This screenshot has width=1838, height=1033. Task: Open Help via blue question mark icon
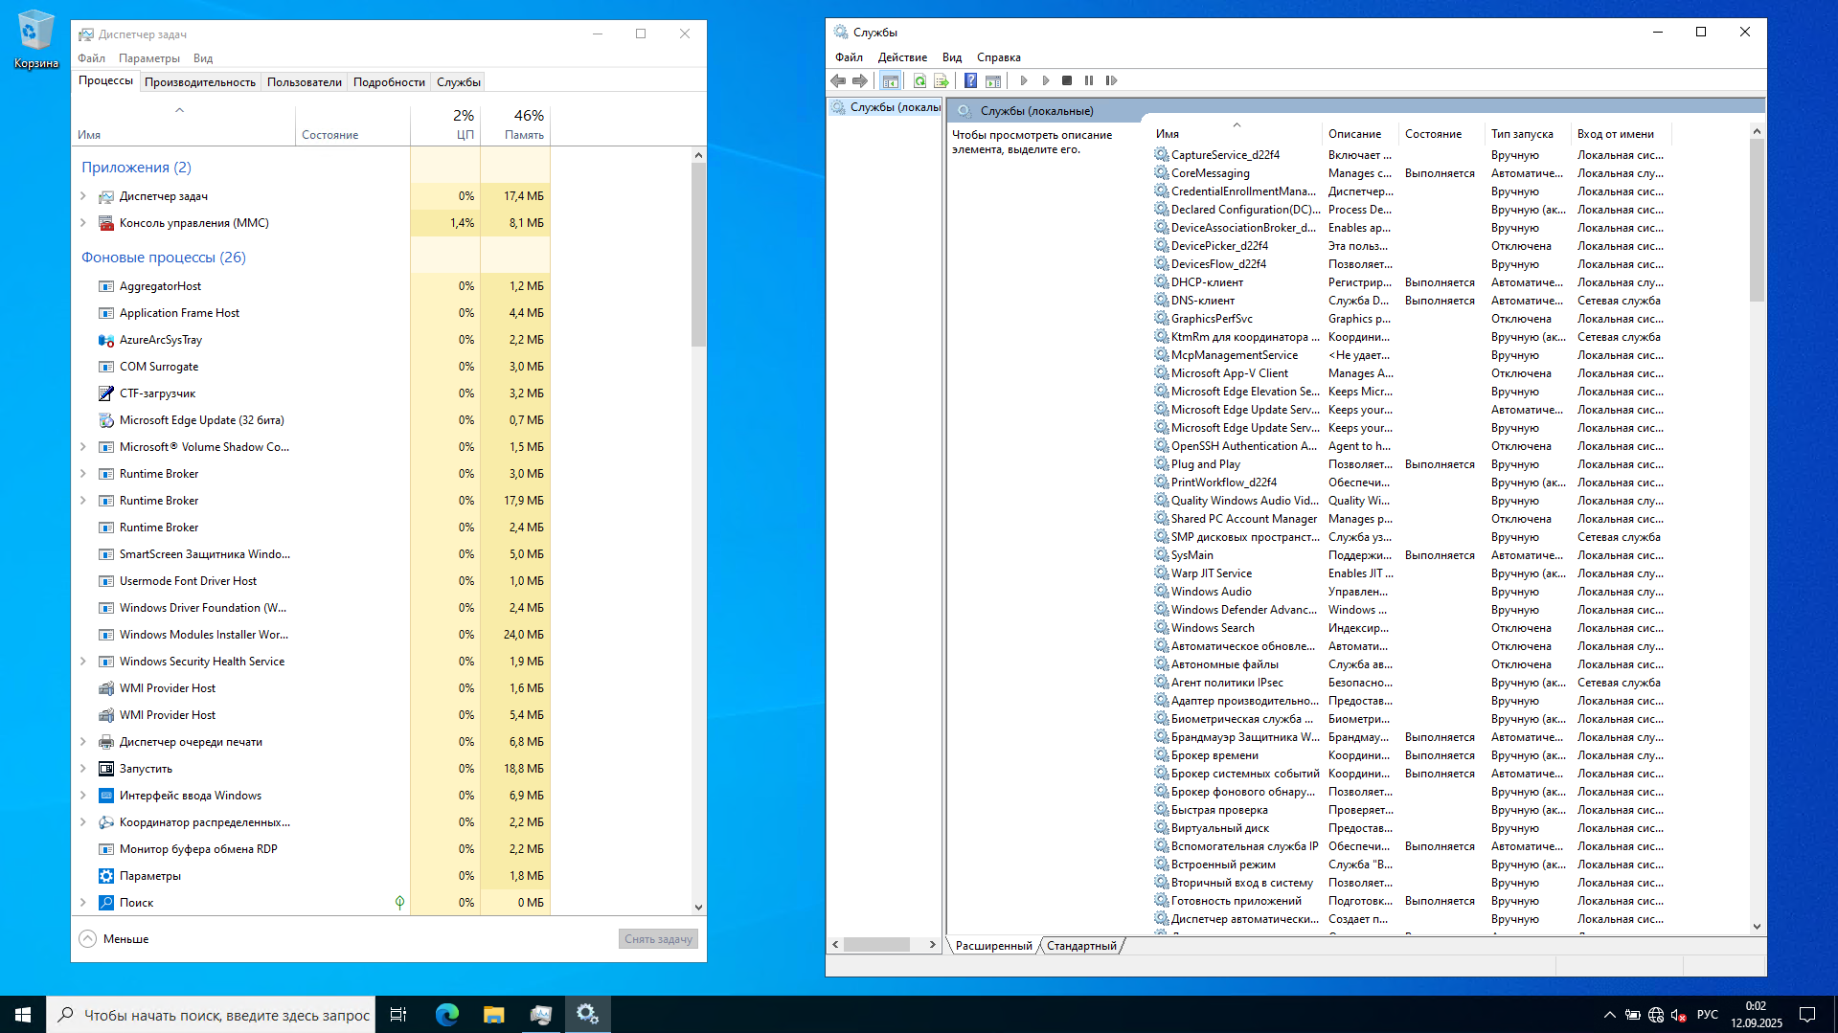[x=970, y=81]
